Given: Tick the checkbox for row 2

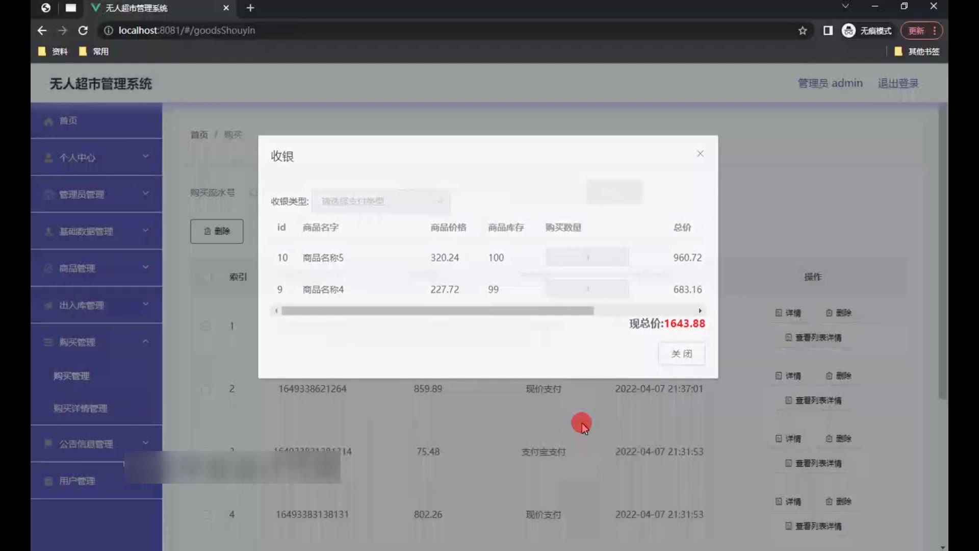Looking at the screenshot, I should click(x=206, y=389).
